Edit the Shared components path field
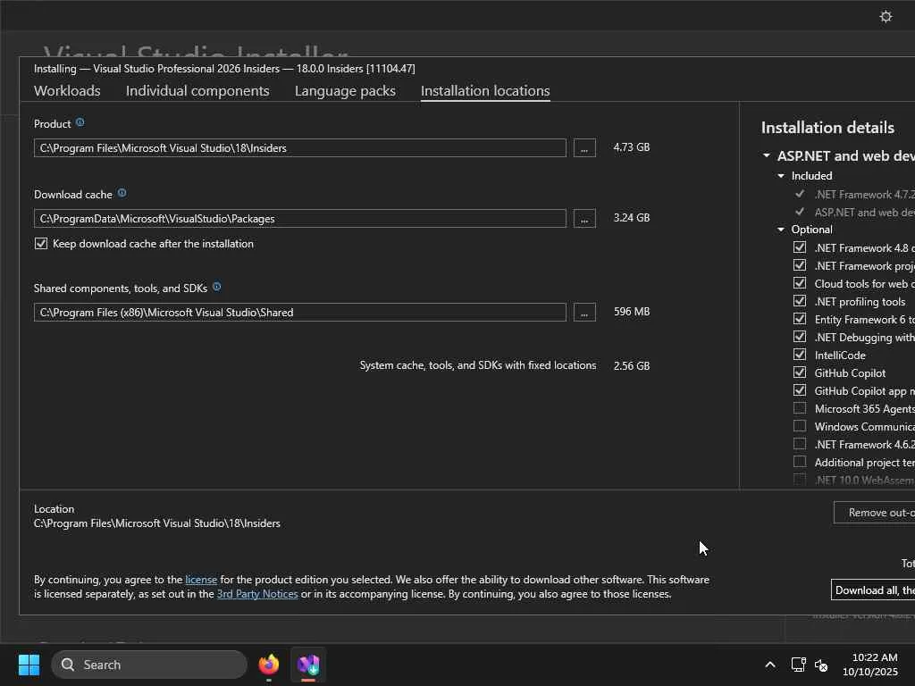 click(300, 313)
